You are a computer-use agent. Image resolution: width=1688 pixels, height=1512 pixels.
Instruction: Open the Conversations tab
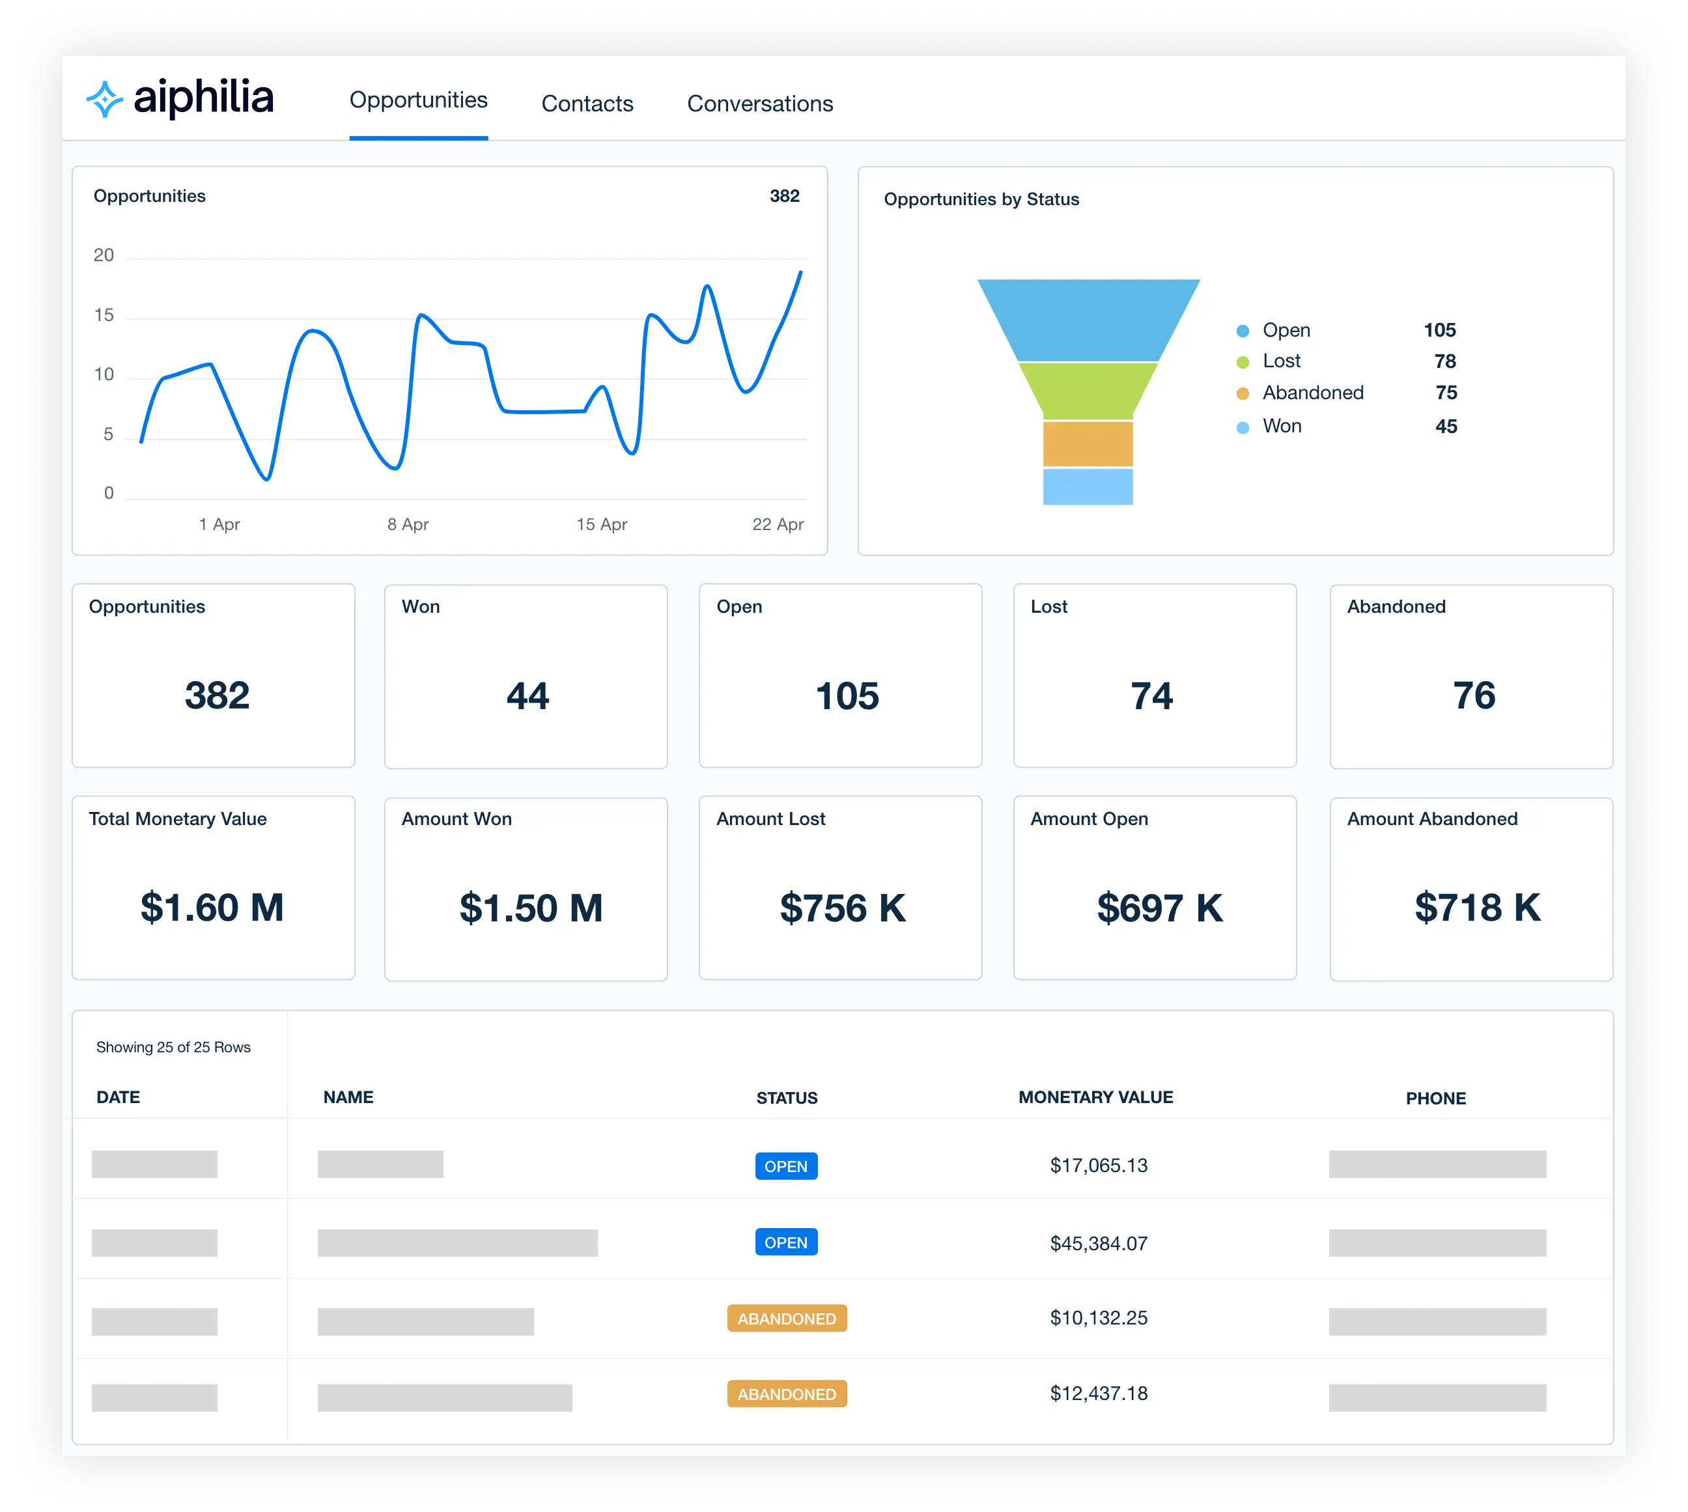(x=759, y=104)
